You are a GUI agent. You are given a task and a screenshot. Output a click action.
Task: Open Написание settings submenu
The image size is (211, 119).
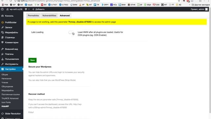point(7,79)
